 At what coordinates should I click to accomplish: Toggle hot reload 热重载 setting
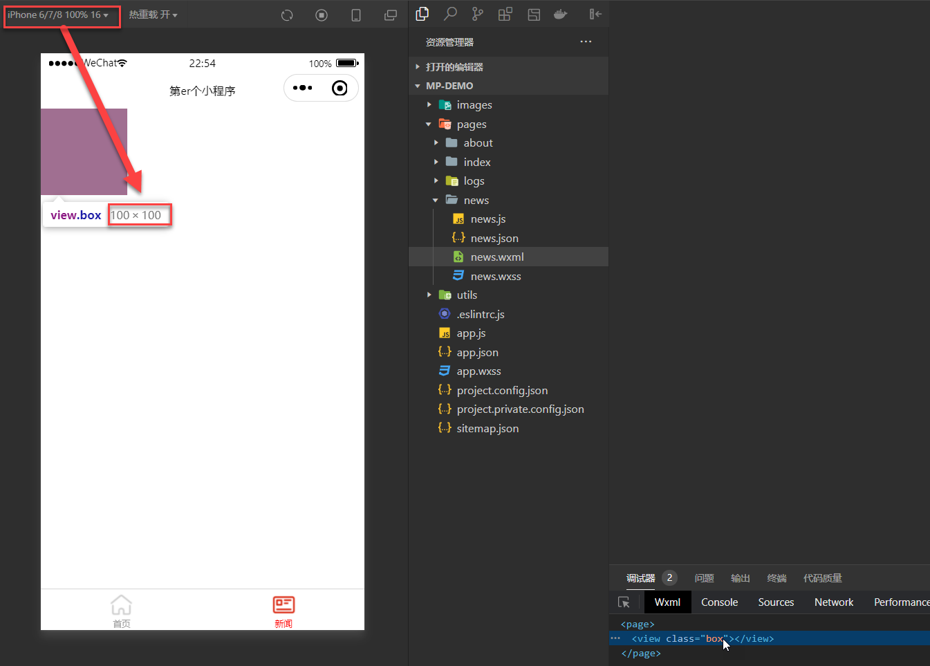[x=153, y=15]
